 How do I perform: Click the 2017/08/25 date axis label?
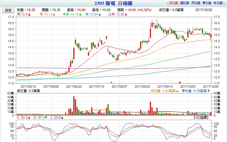pos(142,87)
